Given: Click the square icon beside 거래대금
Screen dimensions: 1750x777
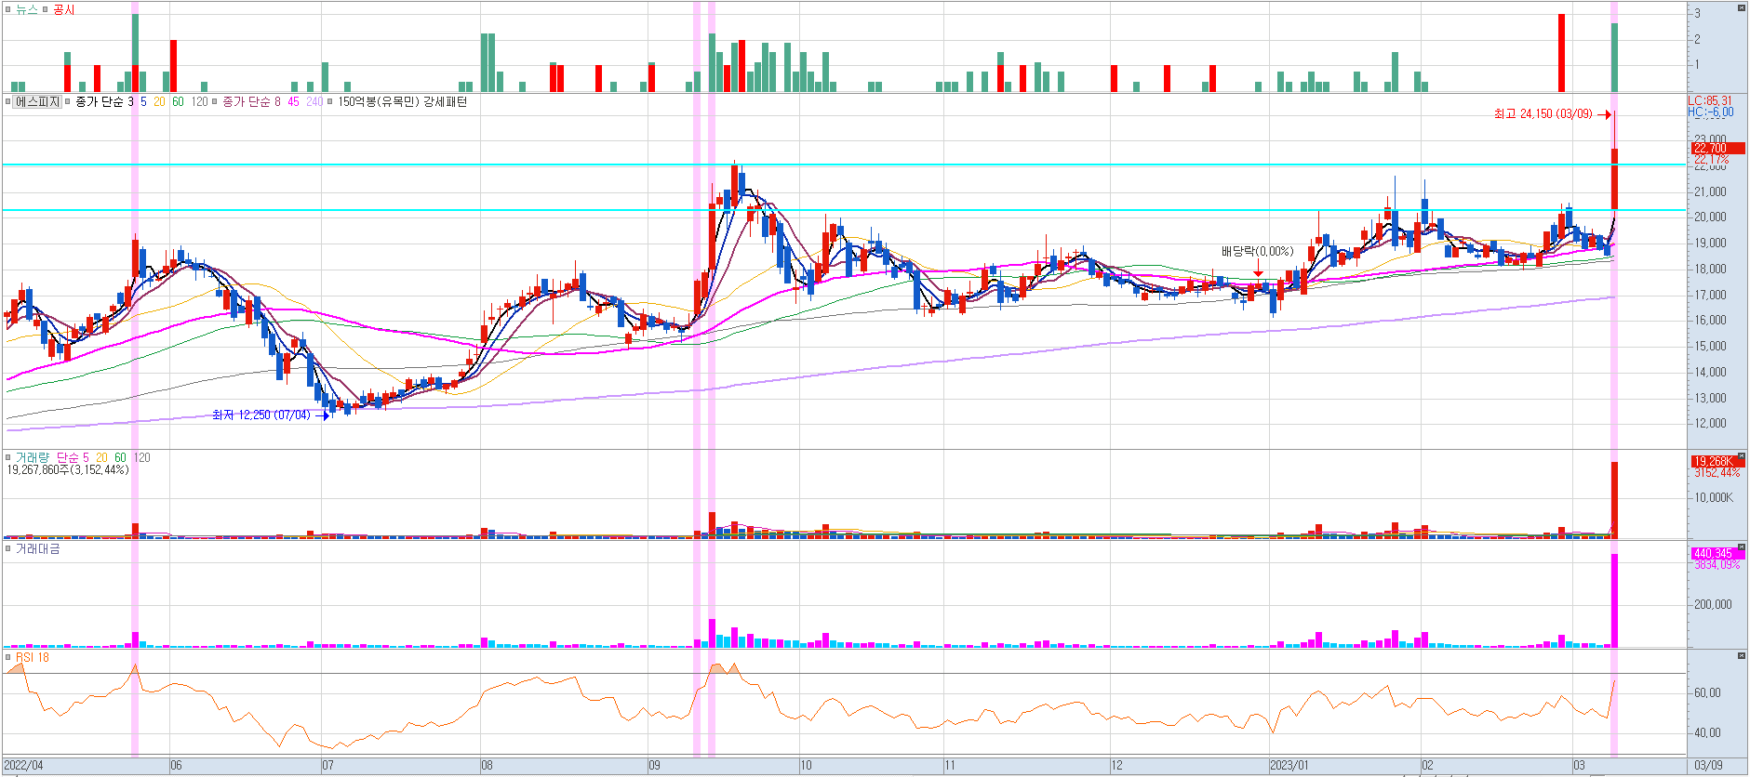Looking at the screenshot, I should [8, 549].
